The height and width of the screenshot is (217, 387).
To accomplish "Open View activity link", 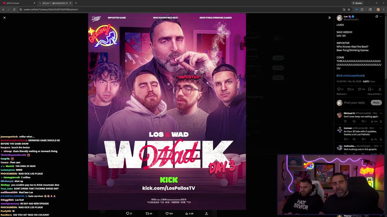I will click(374, 94).
